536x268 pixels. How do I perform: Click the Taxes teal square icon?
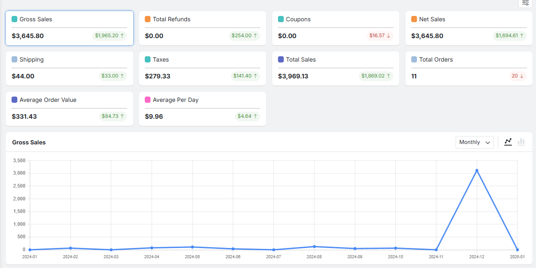click(x=148, y=60)
